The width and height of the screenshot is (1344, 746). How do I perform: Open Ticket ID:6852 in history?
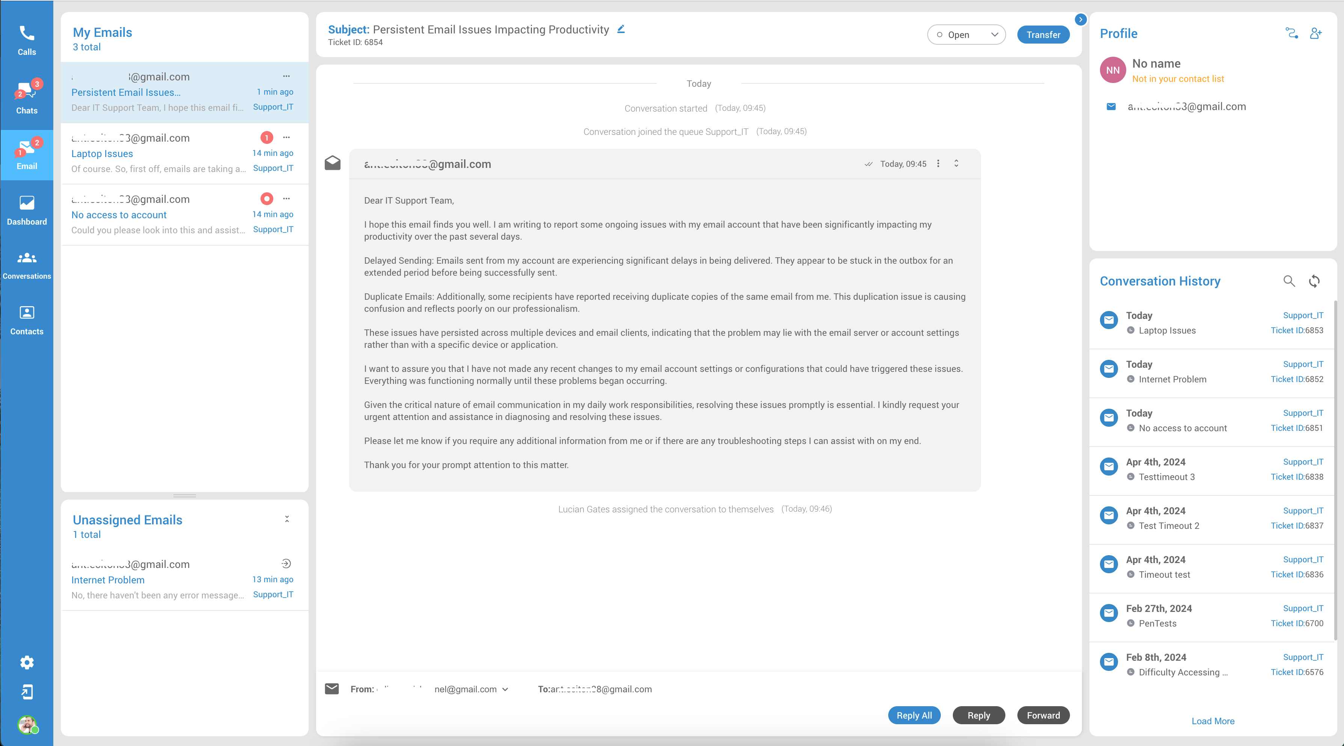click(1297, 379)
